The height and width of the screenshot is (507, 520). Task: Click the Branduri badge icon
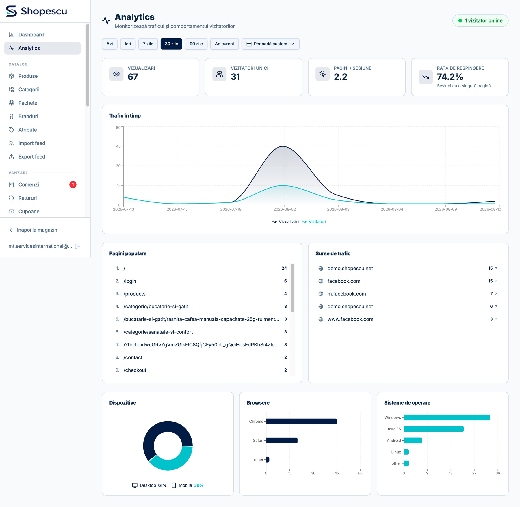pyautogui.click(x=11, y=116)
